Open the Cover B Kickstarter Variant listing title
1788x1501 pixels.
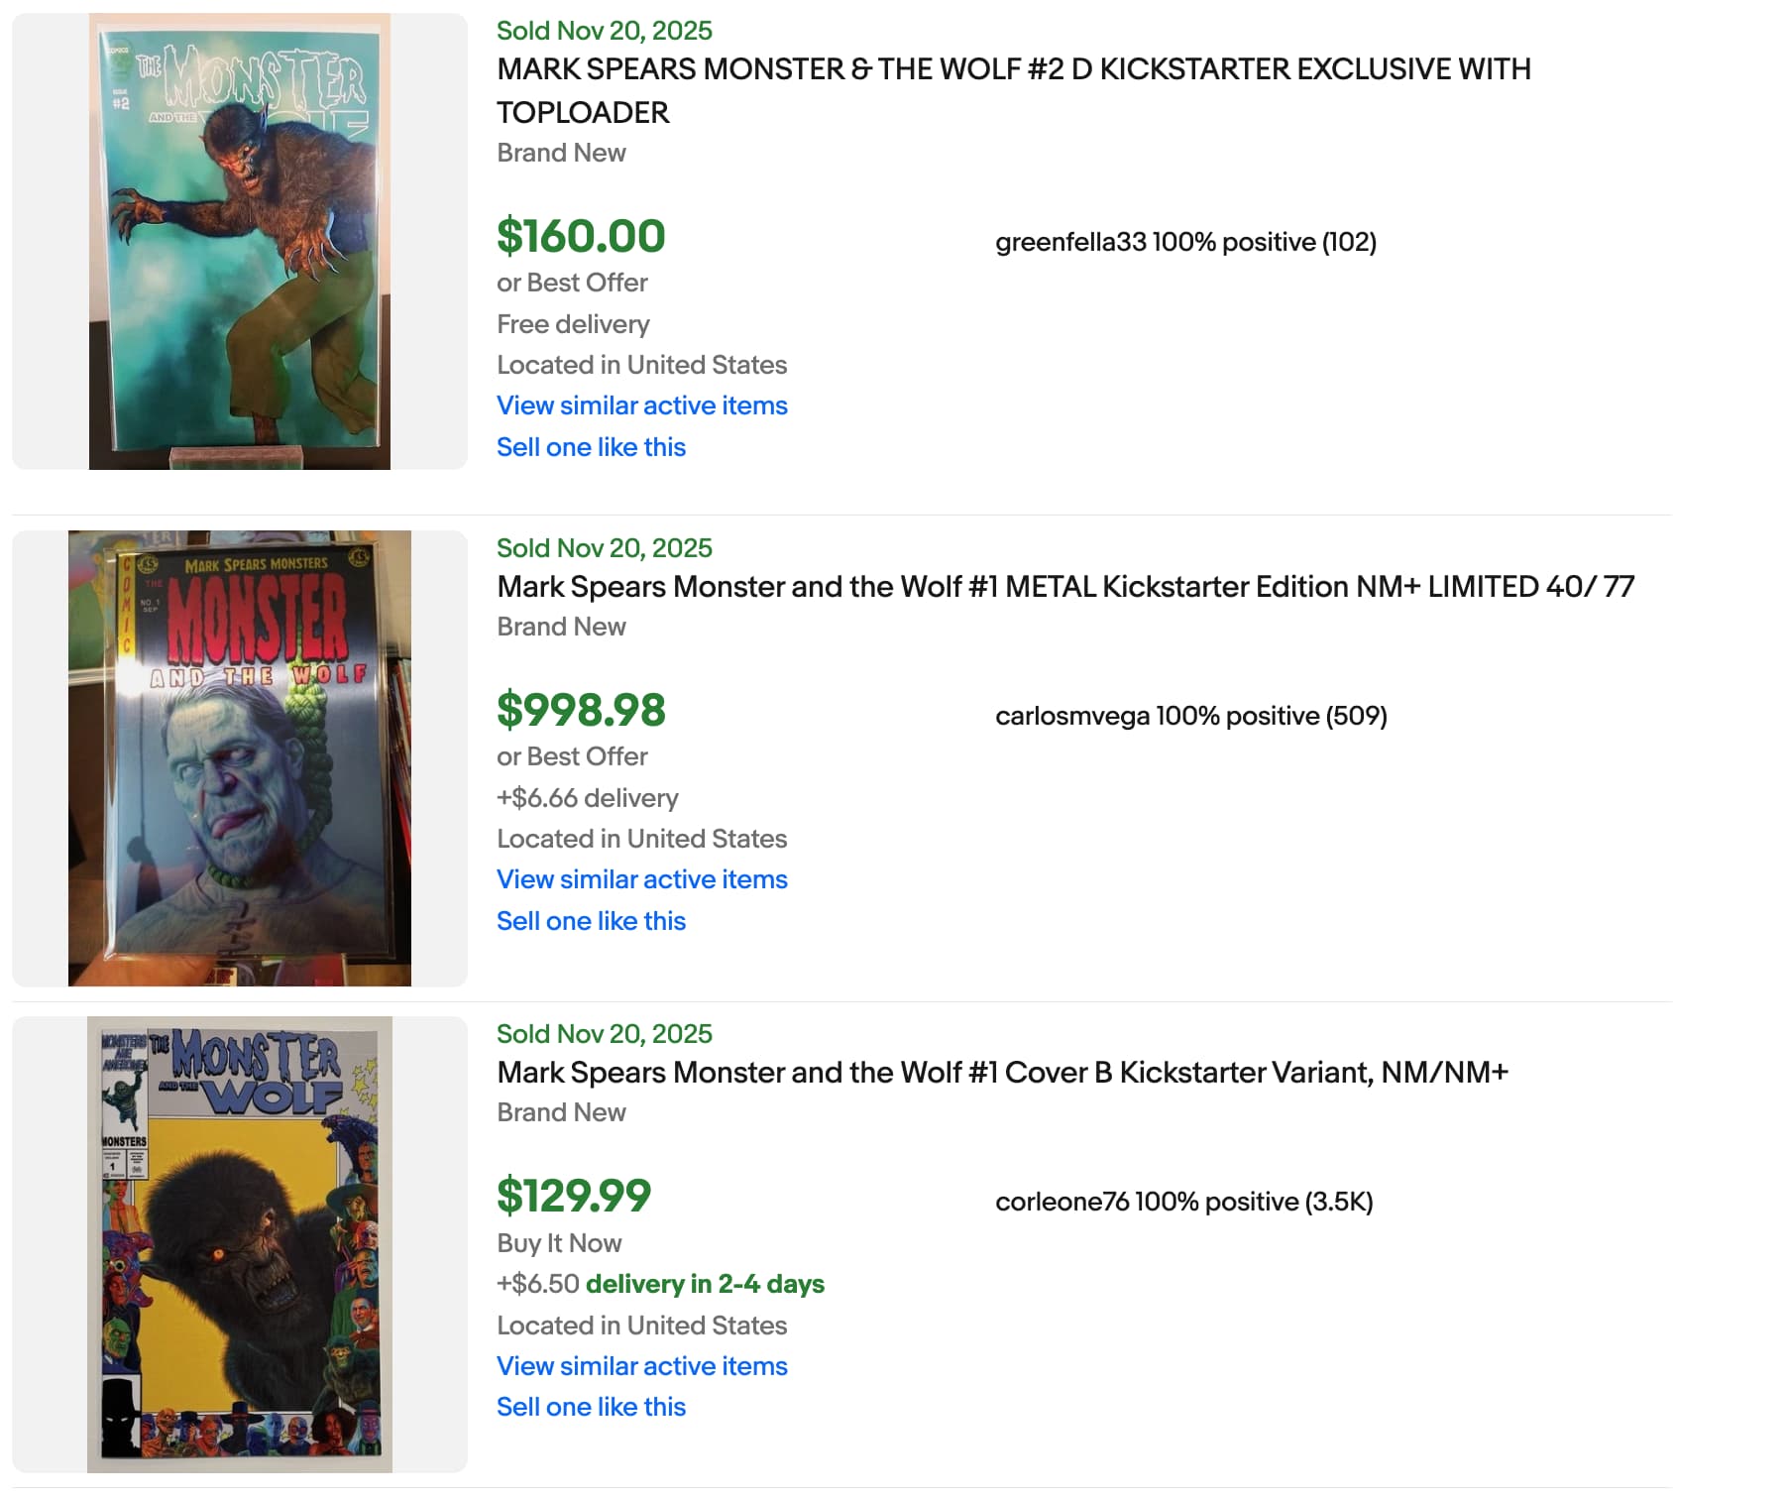tap(1002, 1073)
